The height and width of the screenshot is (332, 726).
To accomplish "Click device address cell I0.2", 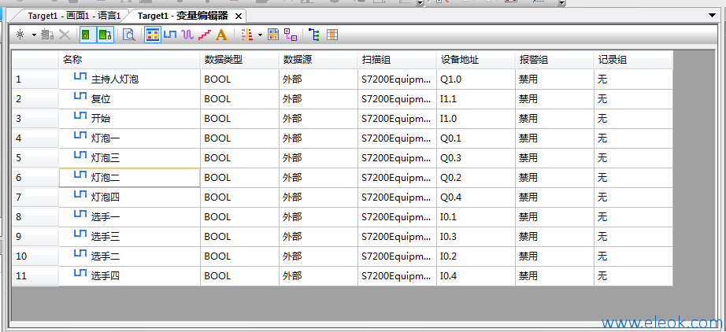I will click(476, 256).
